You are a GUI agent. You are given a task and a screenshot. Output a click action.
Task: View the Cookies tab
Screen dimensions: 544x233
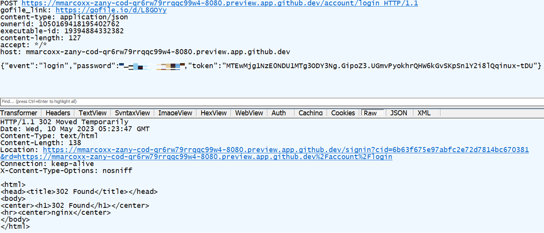click(x=343, y=113)
